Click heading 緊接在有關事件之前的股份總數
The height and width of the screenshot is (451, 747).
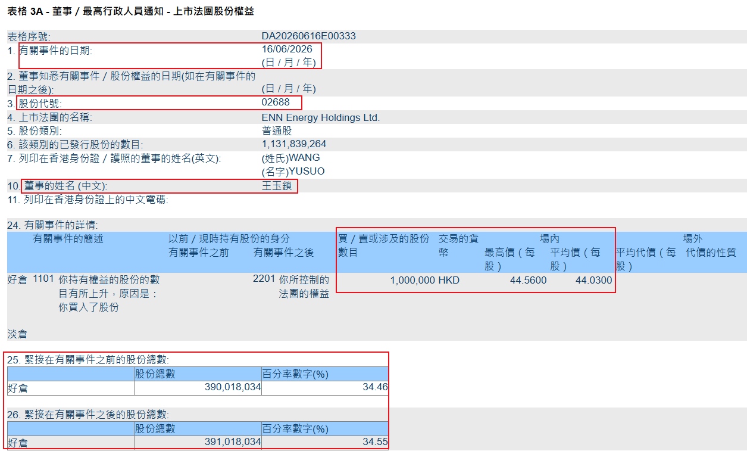pyautogui.click(x=96, y=360)
